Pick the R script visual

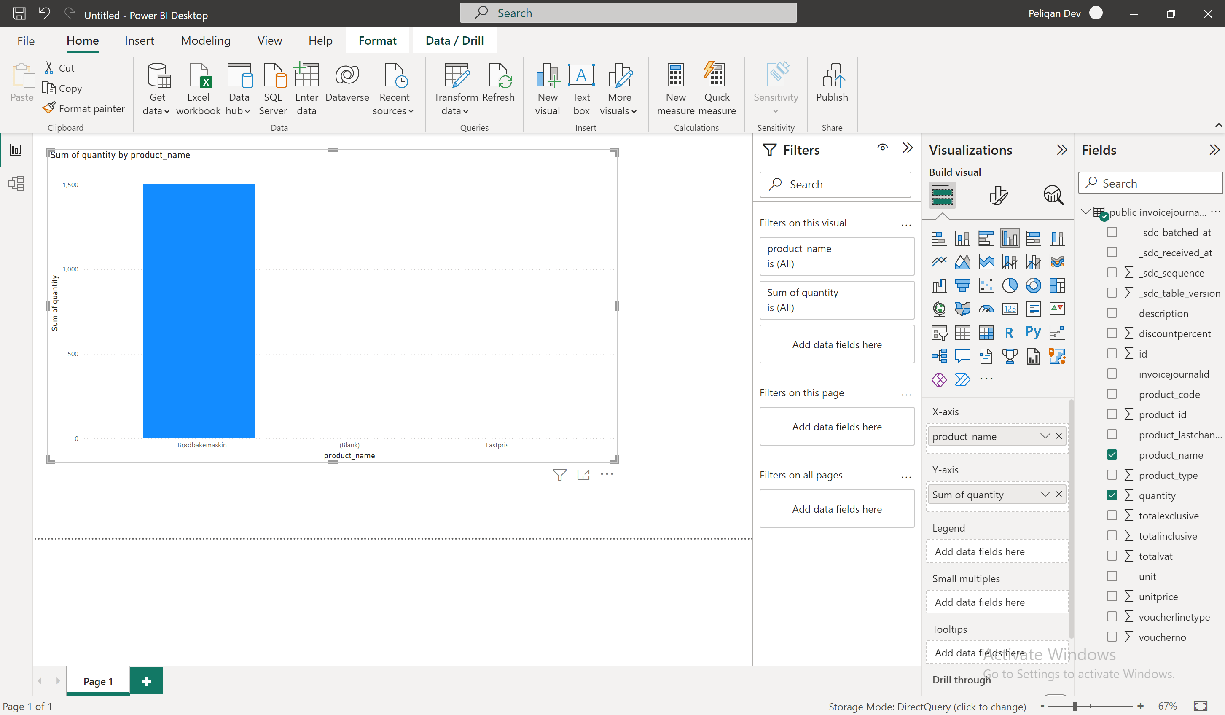coord(1010,333)
